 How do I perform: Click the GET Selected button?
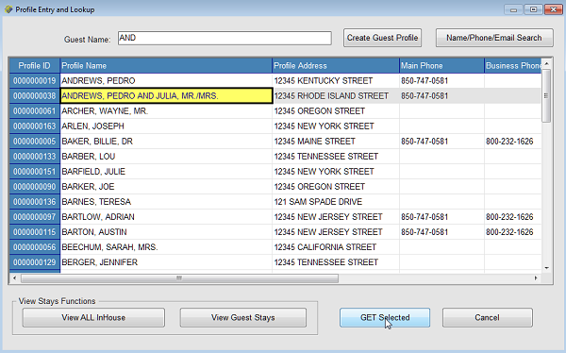coord(385,317)
